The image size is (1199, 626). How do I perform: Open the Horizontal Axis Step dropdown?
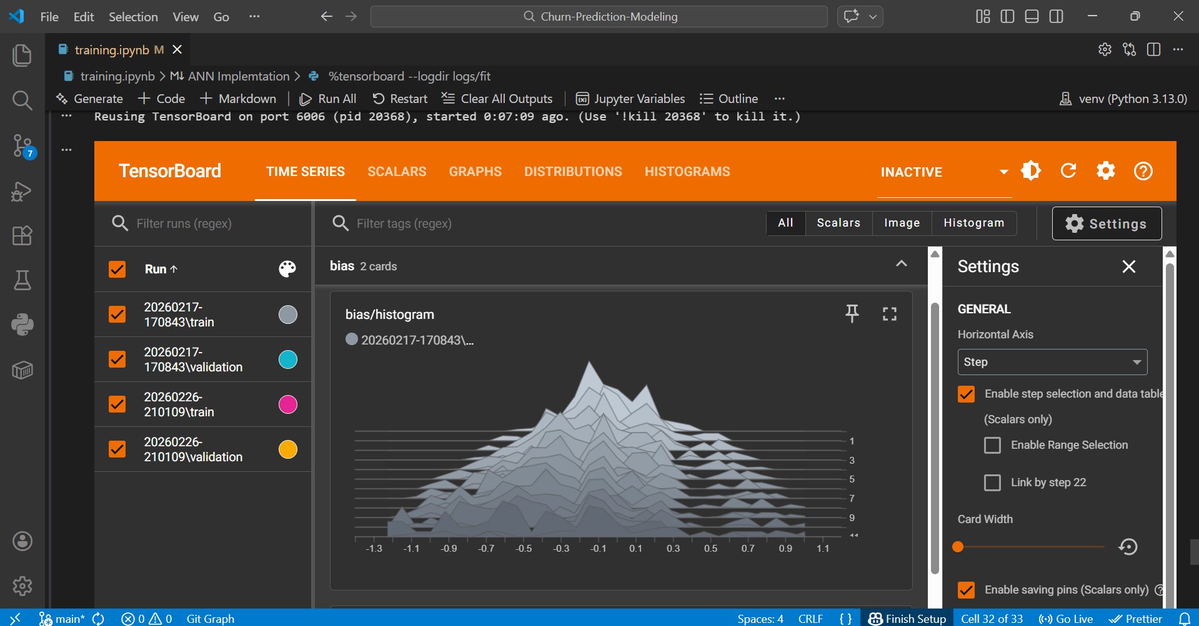tap(1052, 362)
